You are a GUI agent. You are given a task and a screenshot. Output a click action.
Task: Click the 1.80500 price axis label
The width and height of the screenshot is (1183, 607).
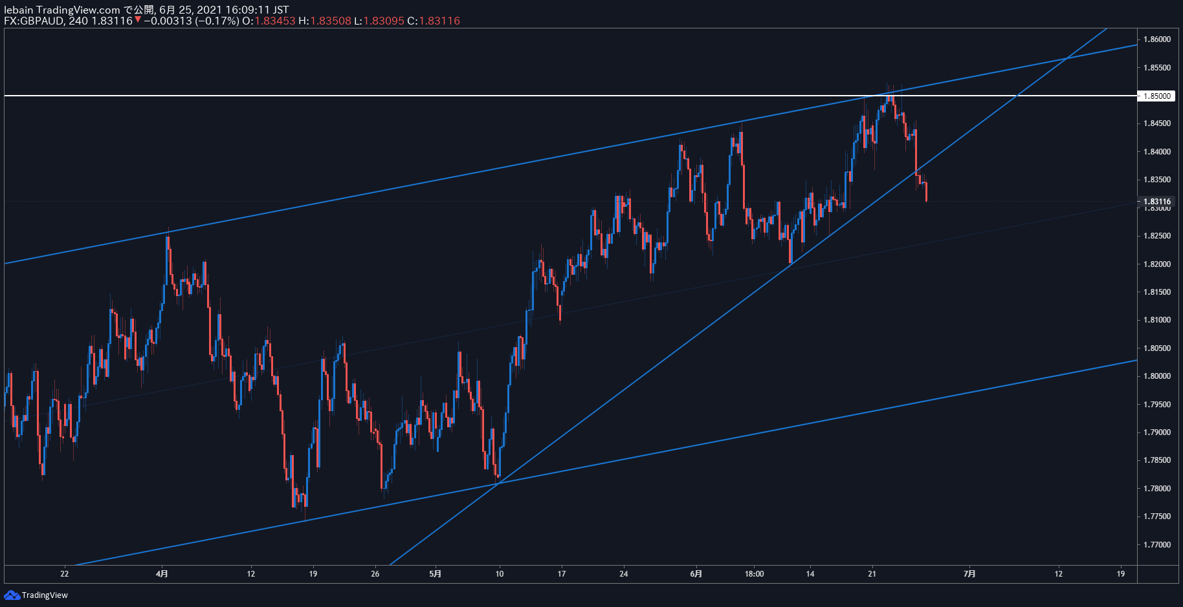coord(1156,348)
